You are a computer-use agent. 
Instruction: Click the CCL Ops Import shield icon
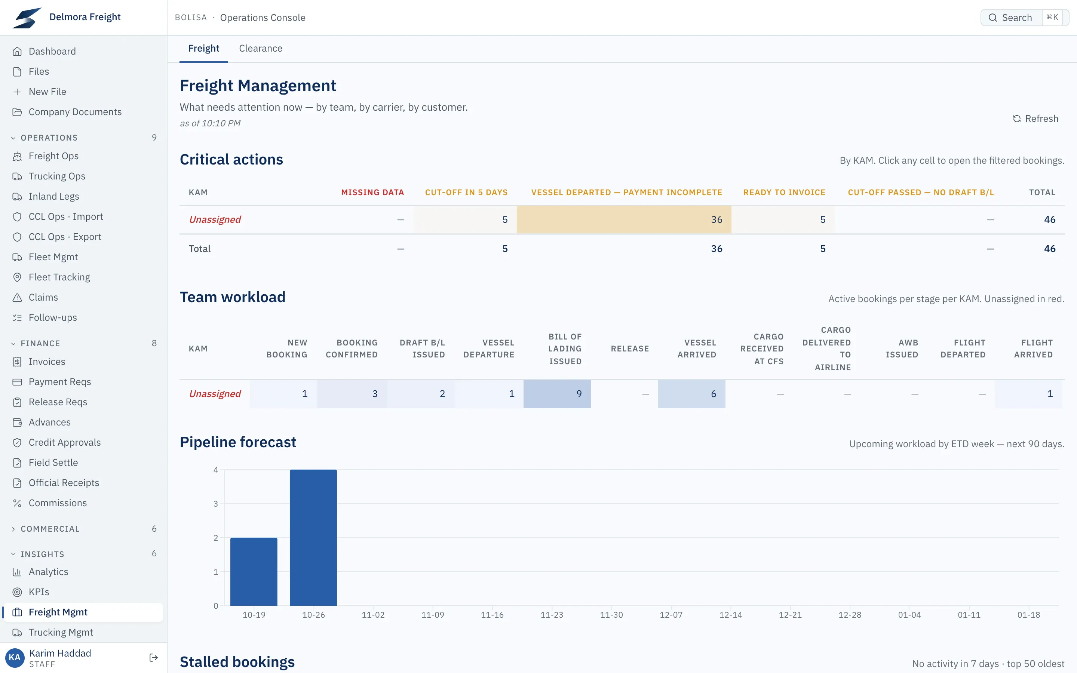point(17,217)
